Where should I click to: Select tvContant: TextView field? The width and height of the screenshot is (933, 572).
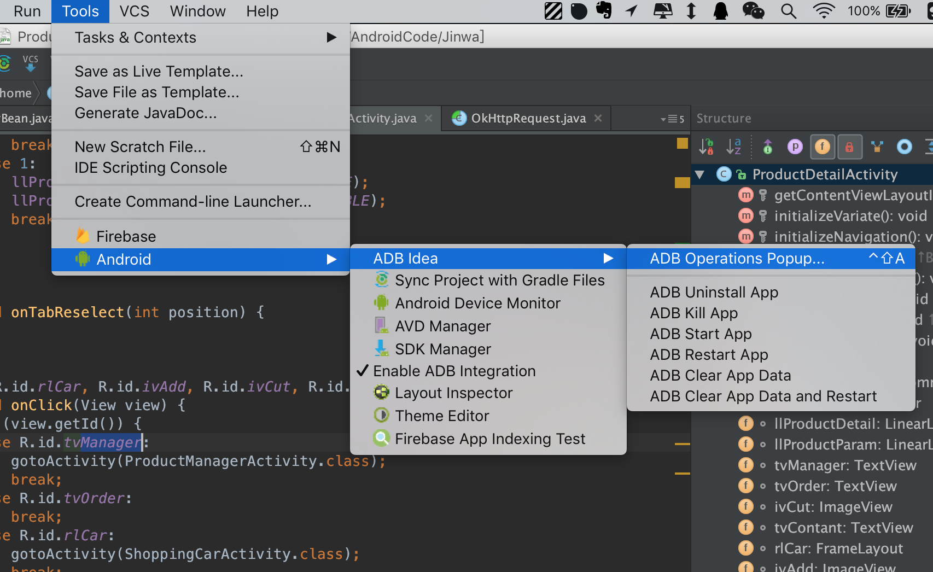(x=843, y=528)
